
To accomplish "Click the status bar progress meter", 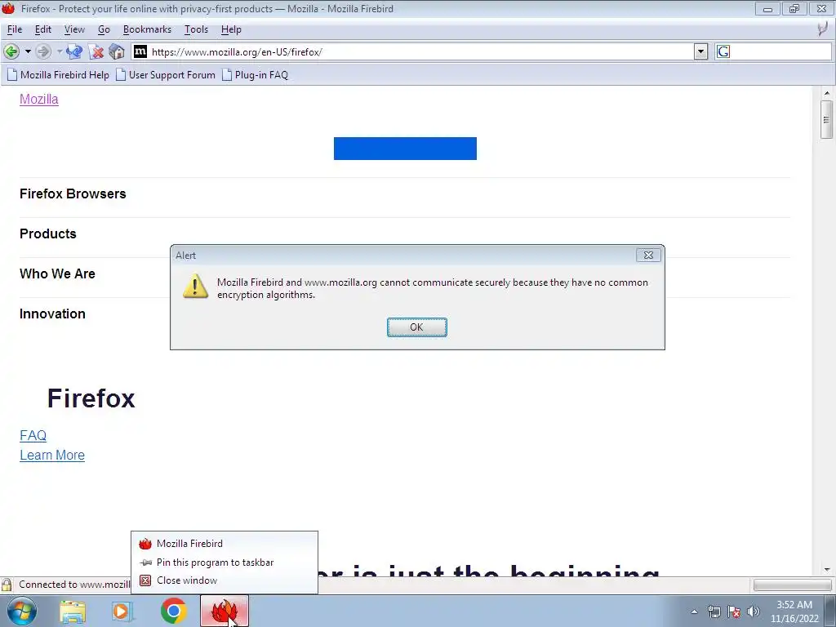I will [792, 585].
